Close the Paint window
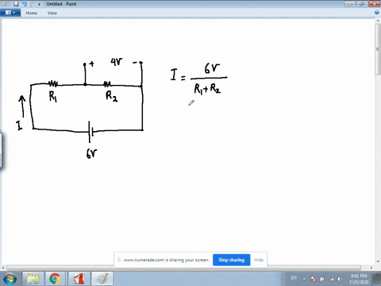381x286 pixels. (374, 4)
